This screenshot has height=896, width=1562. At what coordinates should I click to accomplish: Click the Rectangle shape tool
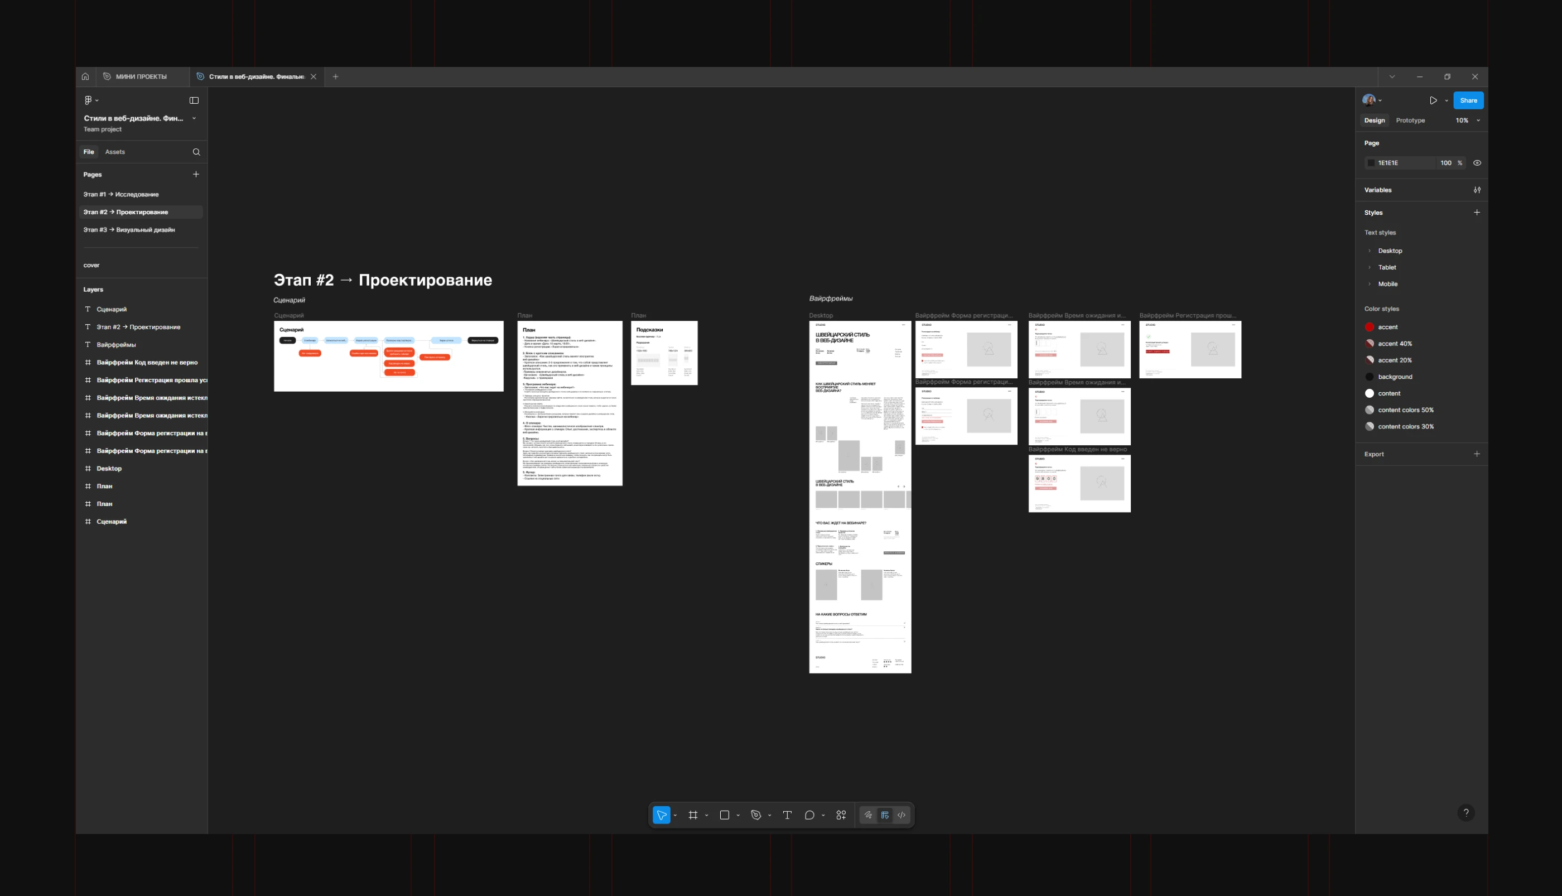point(724,815)
